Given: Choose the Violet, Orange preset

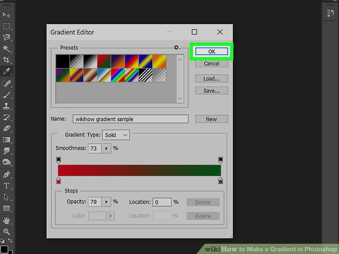Looking at the screenshot, I should pos(118,62).
